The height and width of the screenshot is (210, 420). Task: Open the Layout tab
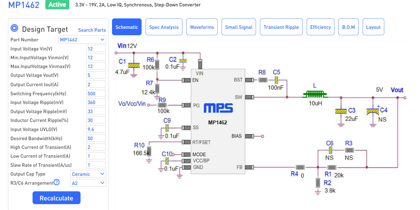(373, 27)
